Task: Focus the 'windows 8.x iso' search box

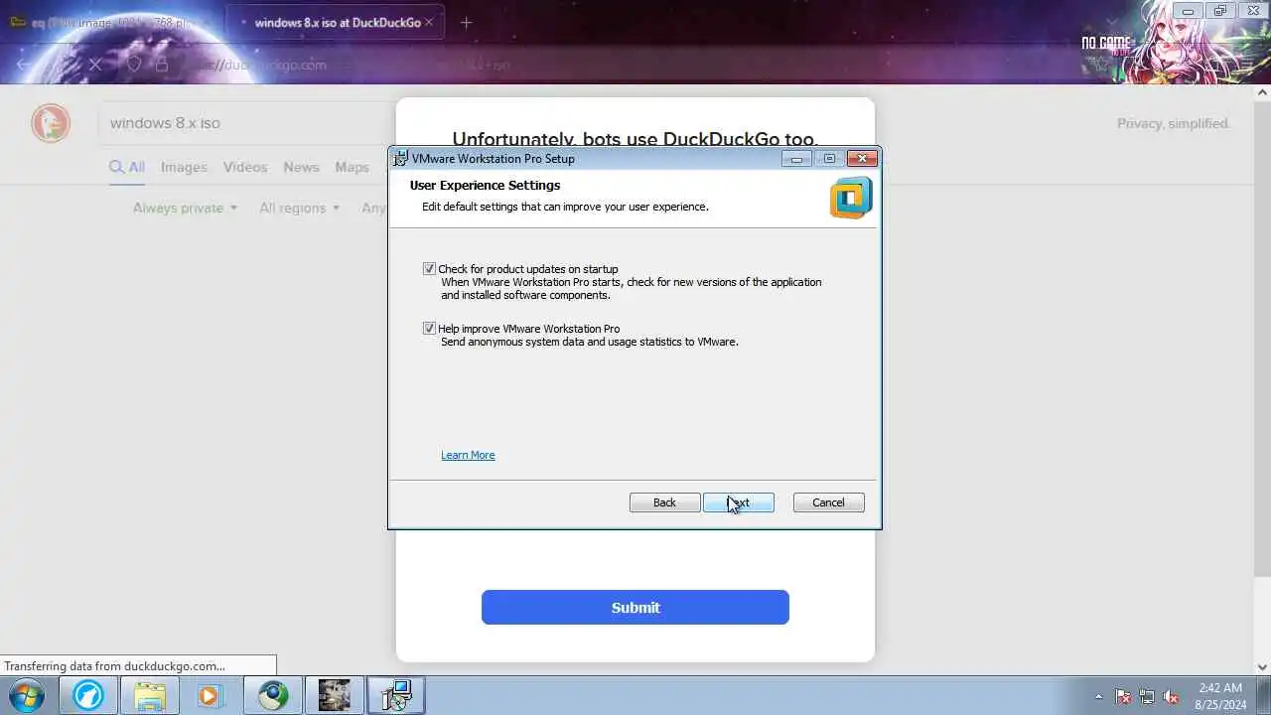Action: coord(248,123)
